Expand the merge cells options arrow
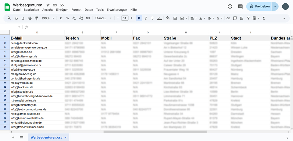This screenshot has width=293, height=141. (186, 18)
